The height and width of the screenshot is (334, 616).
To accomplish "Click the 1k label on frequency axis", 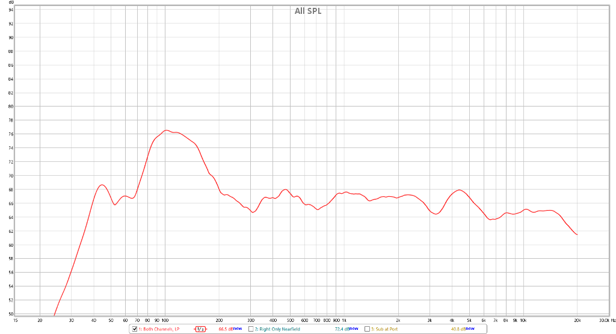I will [x=344, y=321].
